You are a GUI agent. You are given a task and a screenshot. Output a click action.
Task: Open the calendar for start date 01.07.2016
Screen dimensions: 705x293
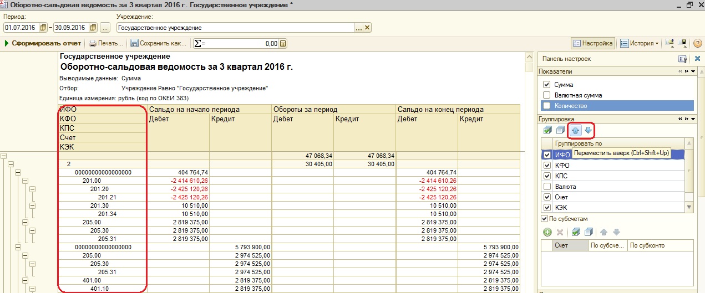43,28
